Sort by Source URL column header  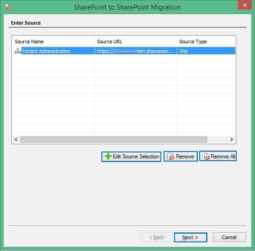click(136, 42)
